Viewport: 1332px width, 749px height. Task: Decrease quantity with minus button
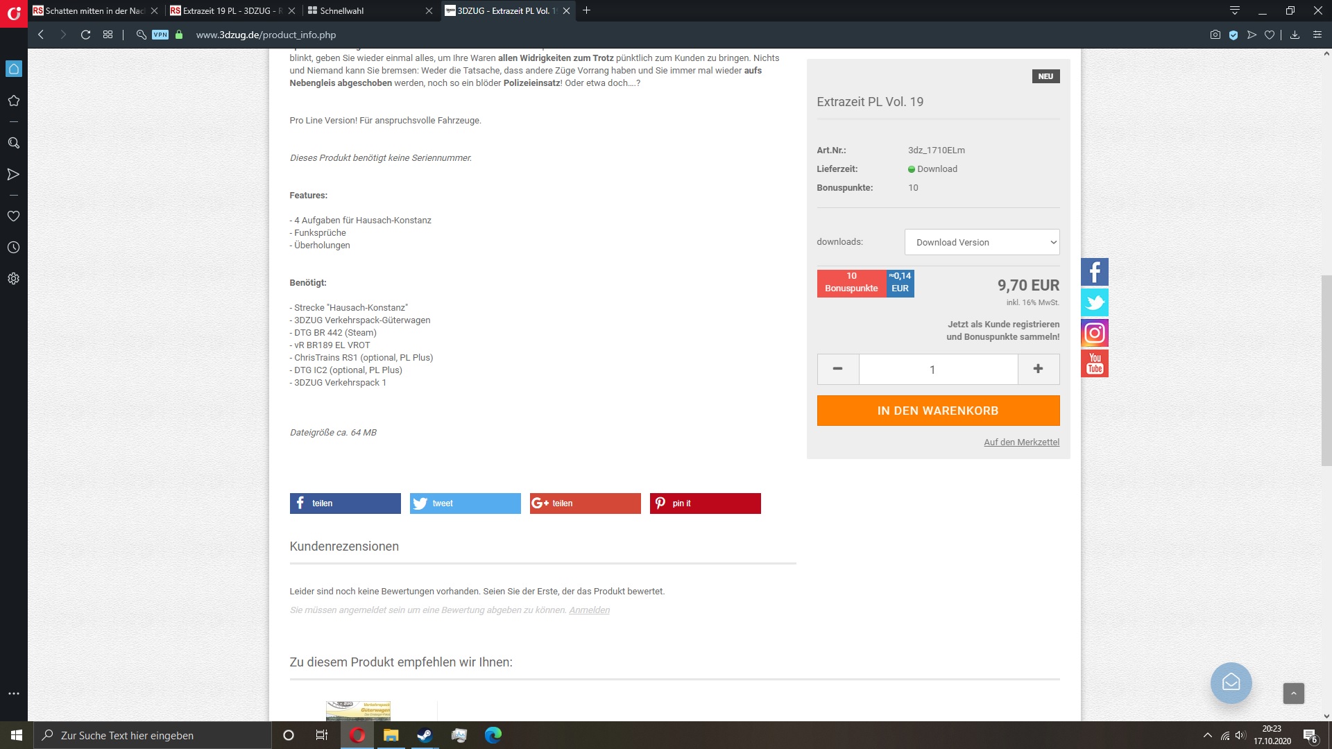pos(838,369)
